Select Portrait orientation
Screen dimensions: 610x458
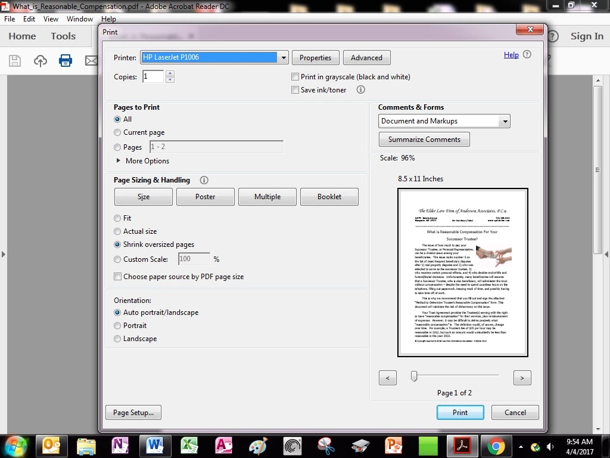coord(117,326)
